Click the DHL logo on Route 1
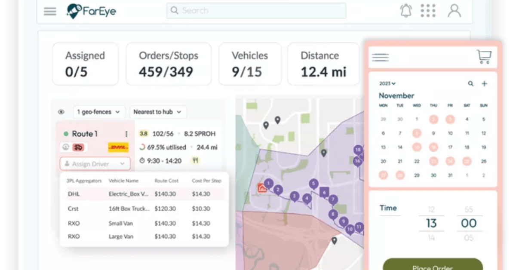 [117, 147]
